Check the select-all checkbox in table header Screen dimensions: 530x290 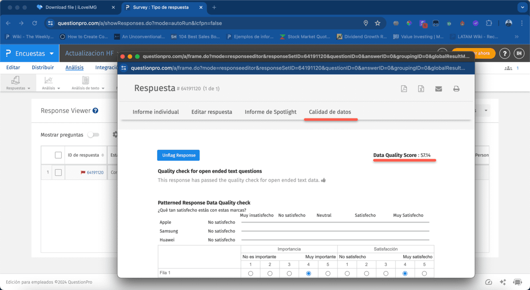58,155
